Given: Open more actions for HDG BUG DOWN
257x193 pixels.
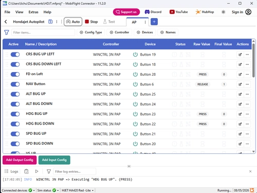Looking at the screenshot, I should (247, 124).
